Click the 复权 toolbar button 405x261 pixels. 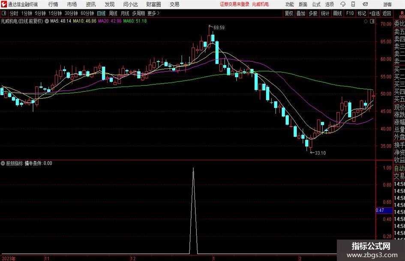[x=289, y=13]
